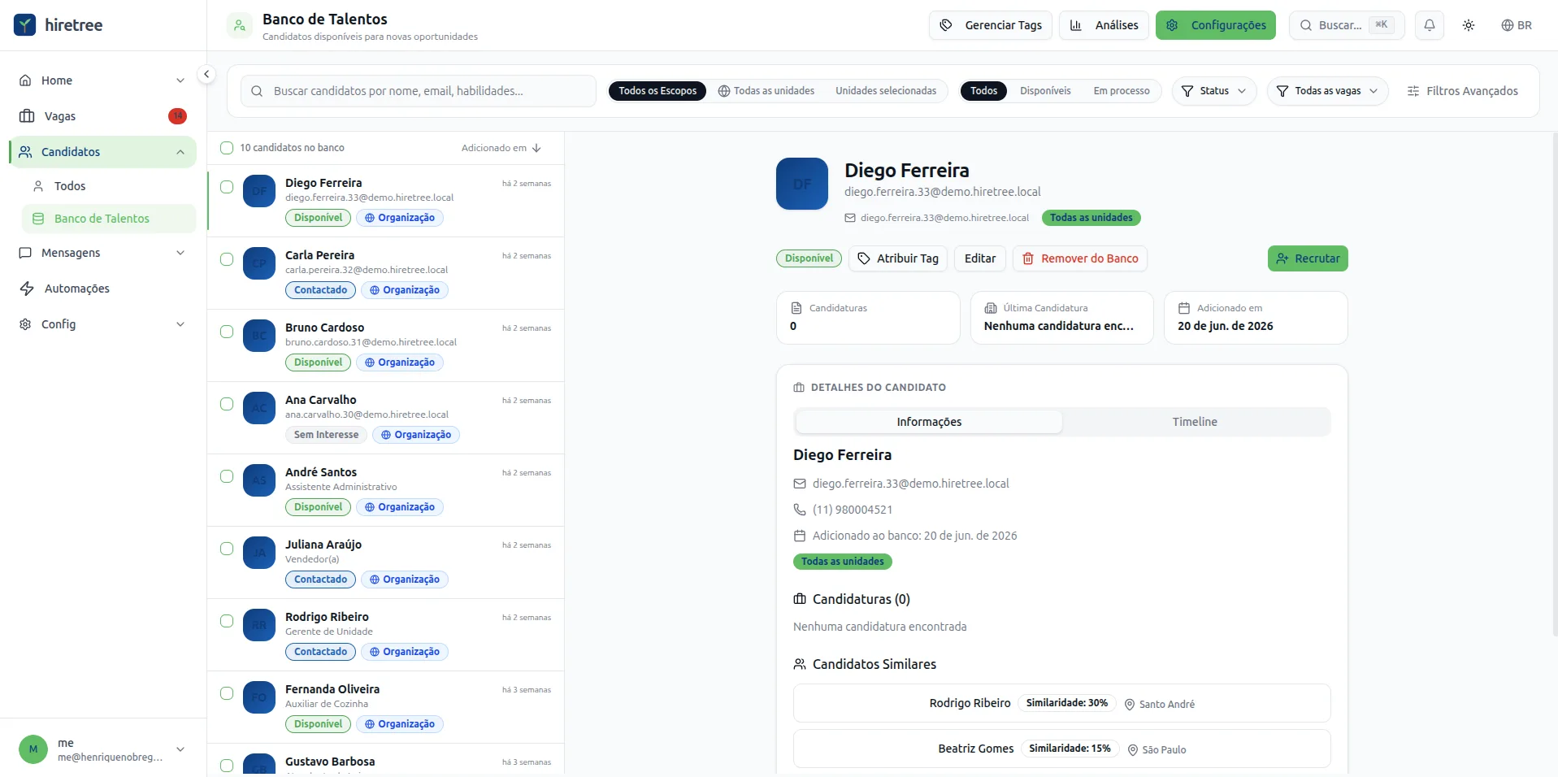This screenshot has width=1558, height=777.
Task: Switch to the Informações tab
Action: (x=929, y=422)
